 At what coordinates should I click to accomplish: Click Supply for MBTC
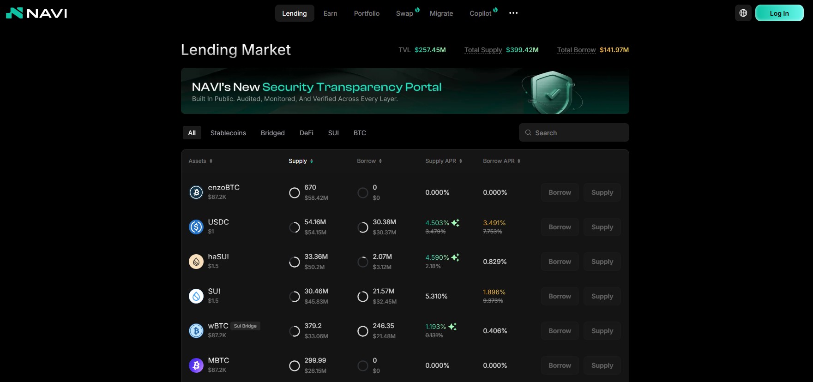point(602,365)
